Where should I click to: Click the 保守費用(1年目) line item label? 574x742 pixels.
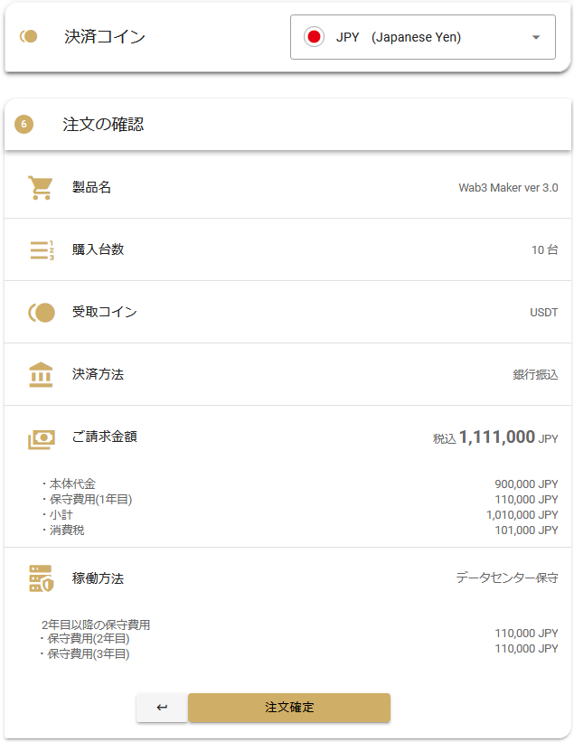click(x=90, y=499)
